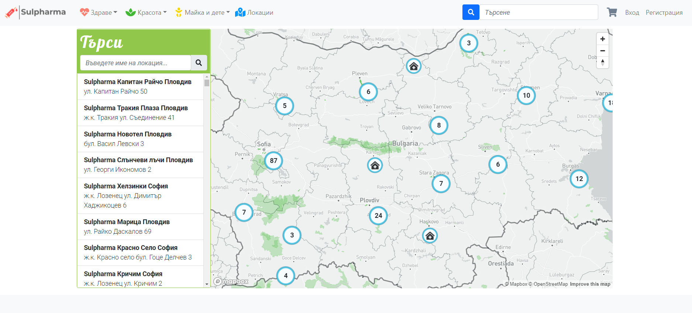Click the pharmacy house marker near Karlovo

click(375, 165)
